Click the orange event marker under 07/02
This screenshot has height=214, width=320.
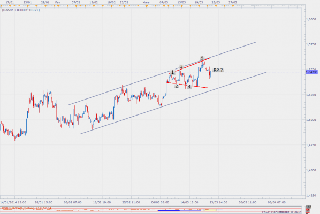pos(76,6)
